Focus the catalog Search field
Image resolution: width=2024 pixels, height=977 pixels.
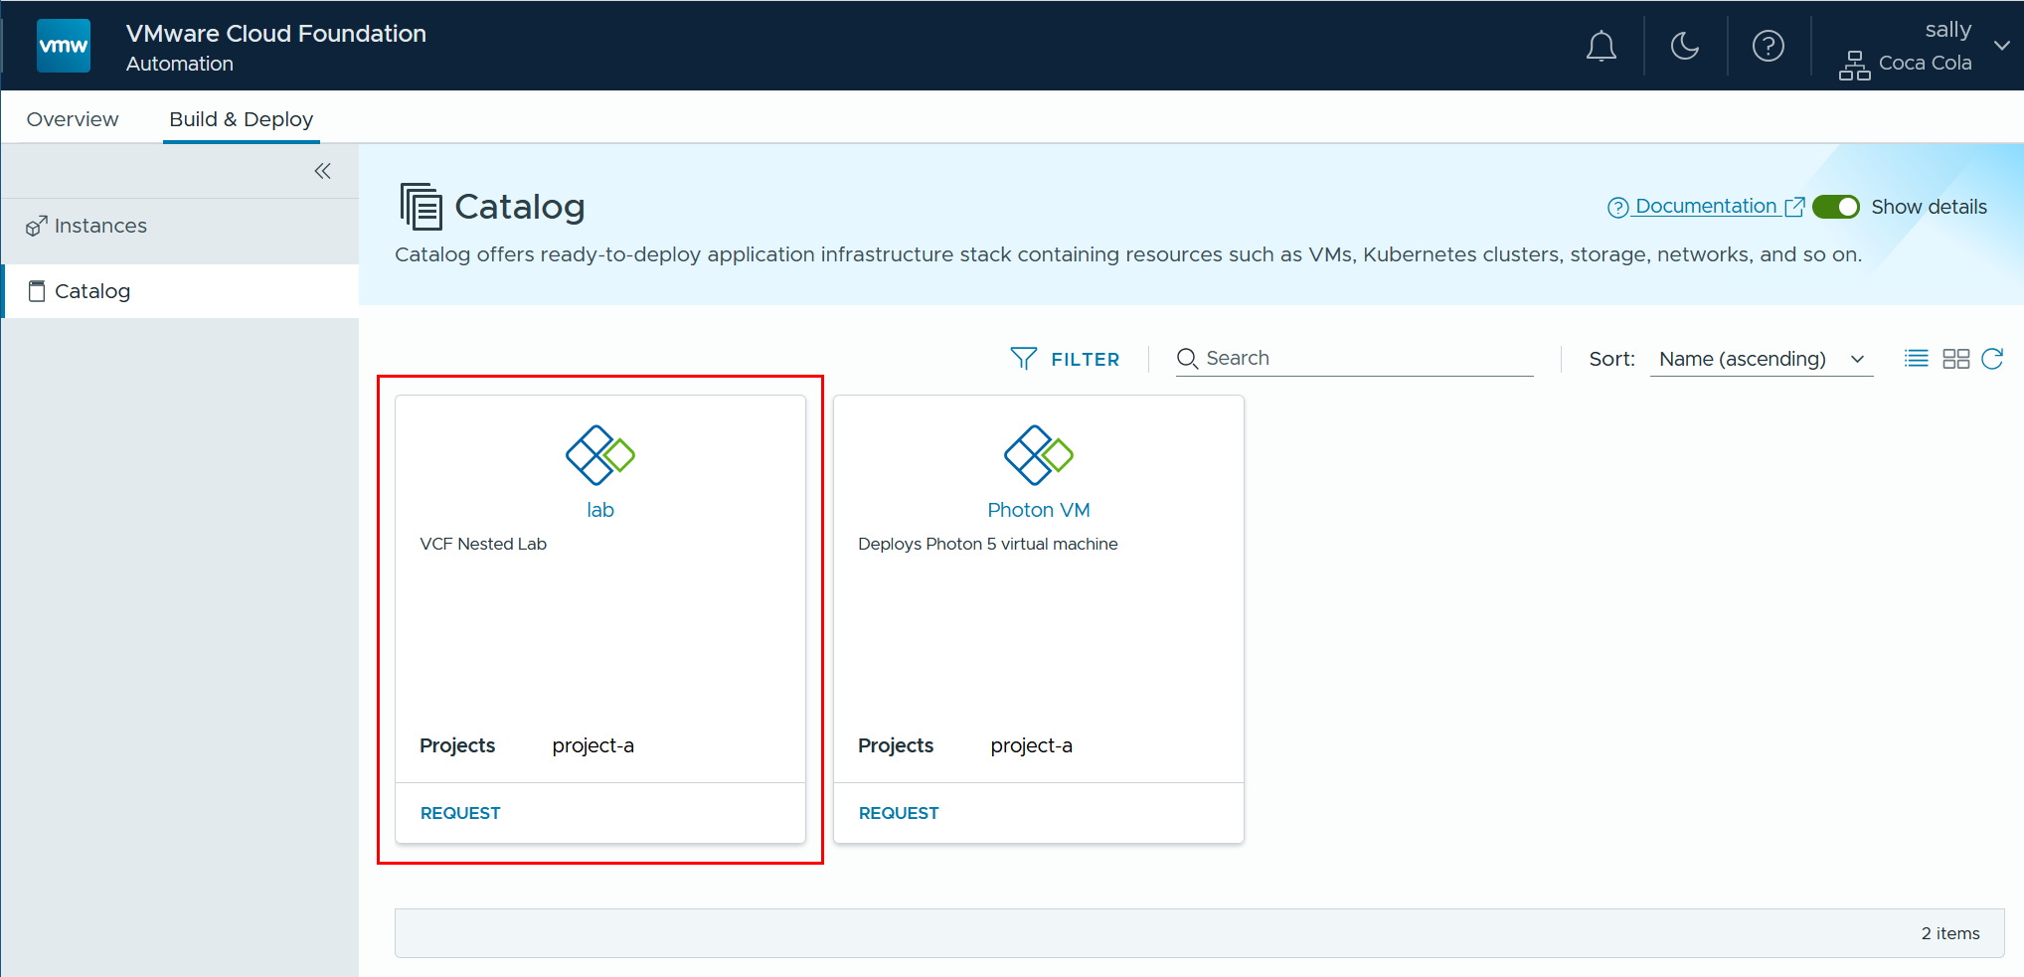(x=1354, y=359)
